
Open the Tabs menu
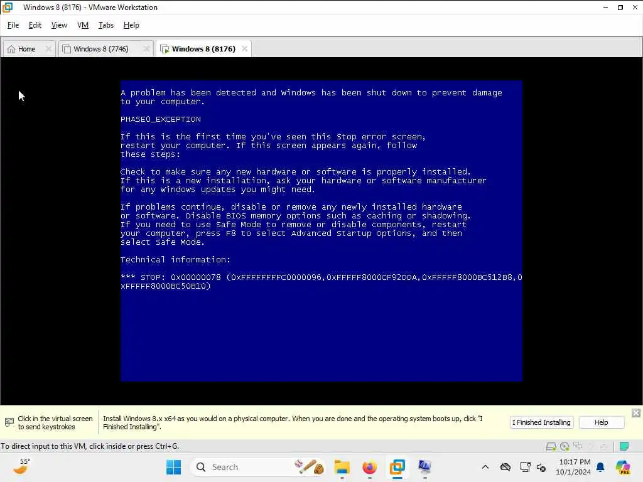(105, 25)
